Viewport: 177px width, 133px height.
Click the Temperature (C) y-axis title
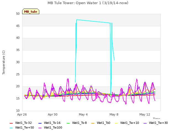click(4, 62)
